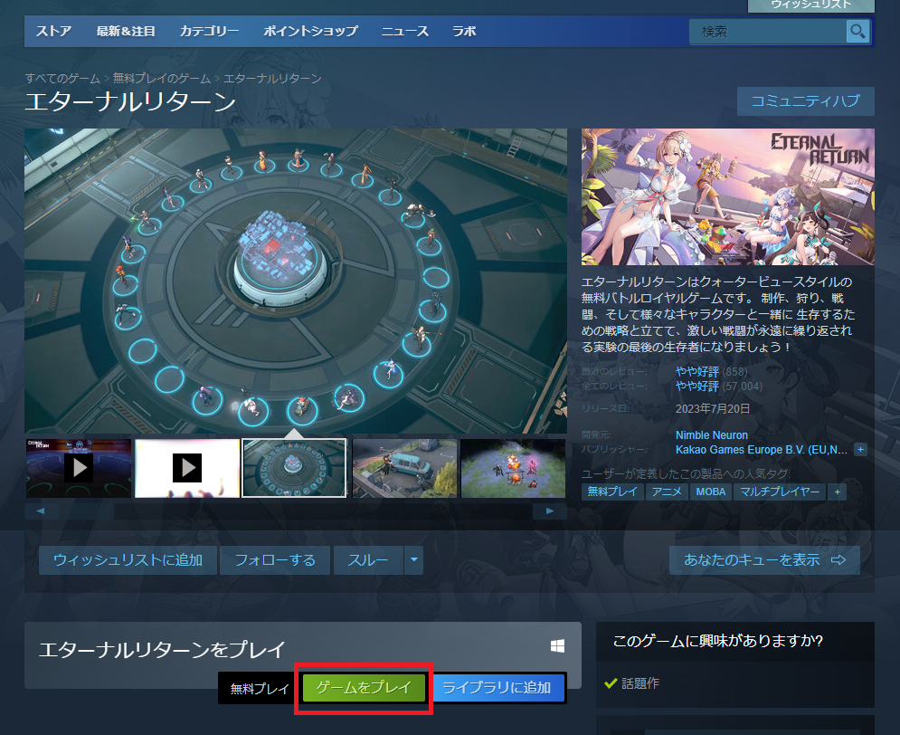Select the MOBA tag
Viewport: 900px width, 735px height.
(711, 492)
